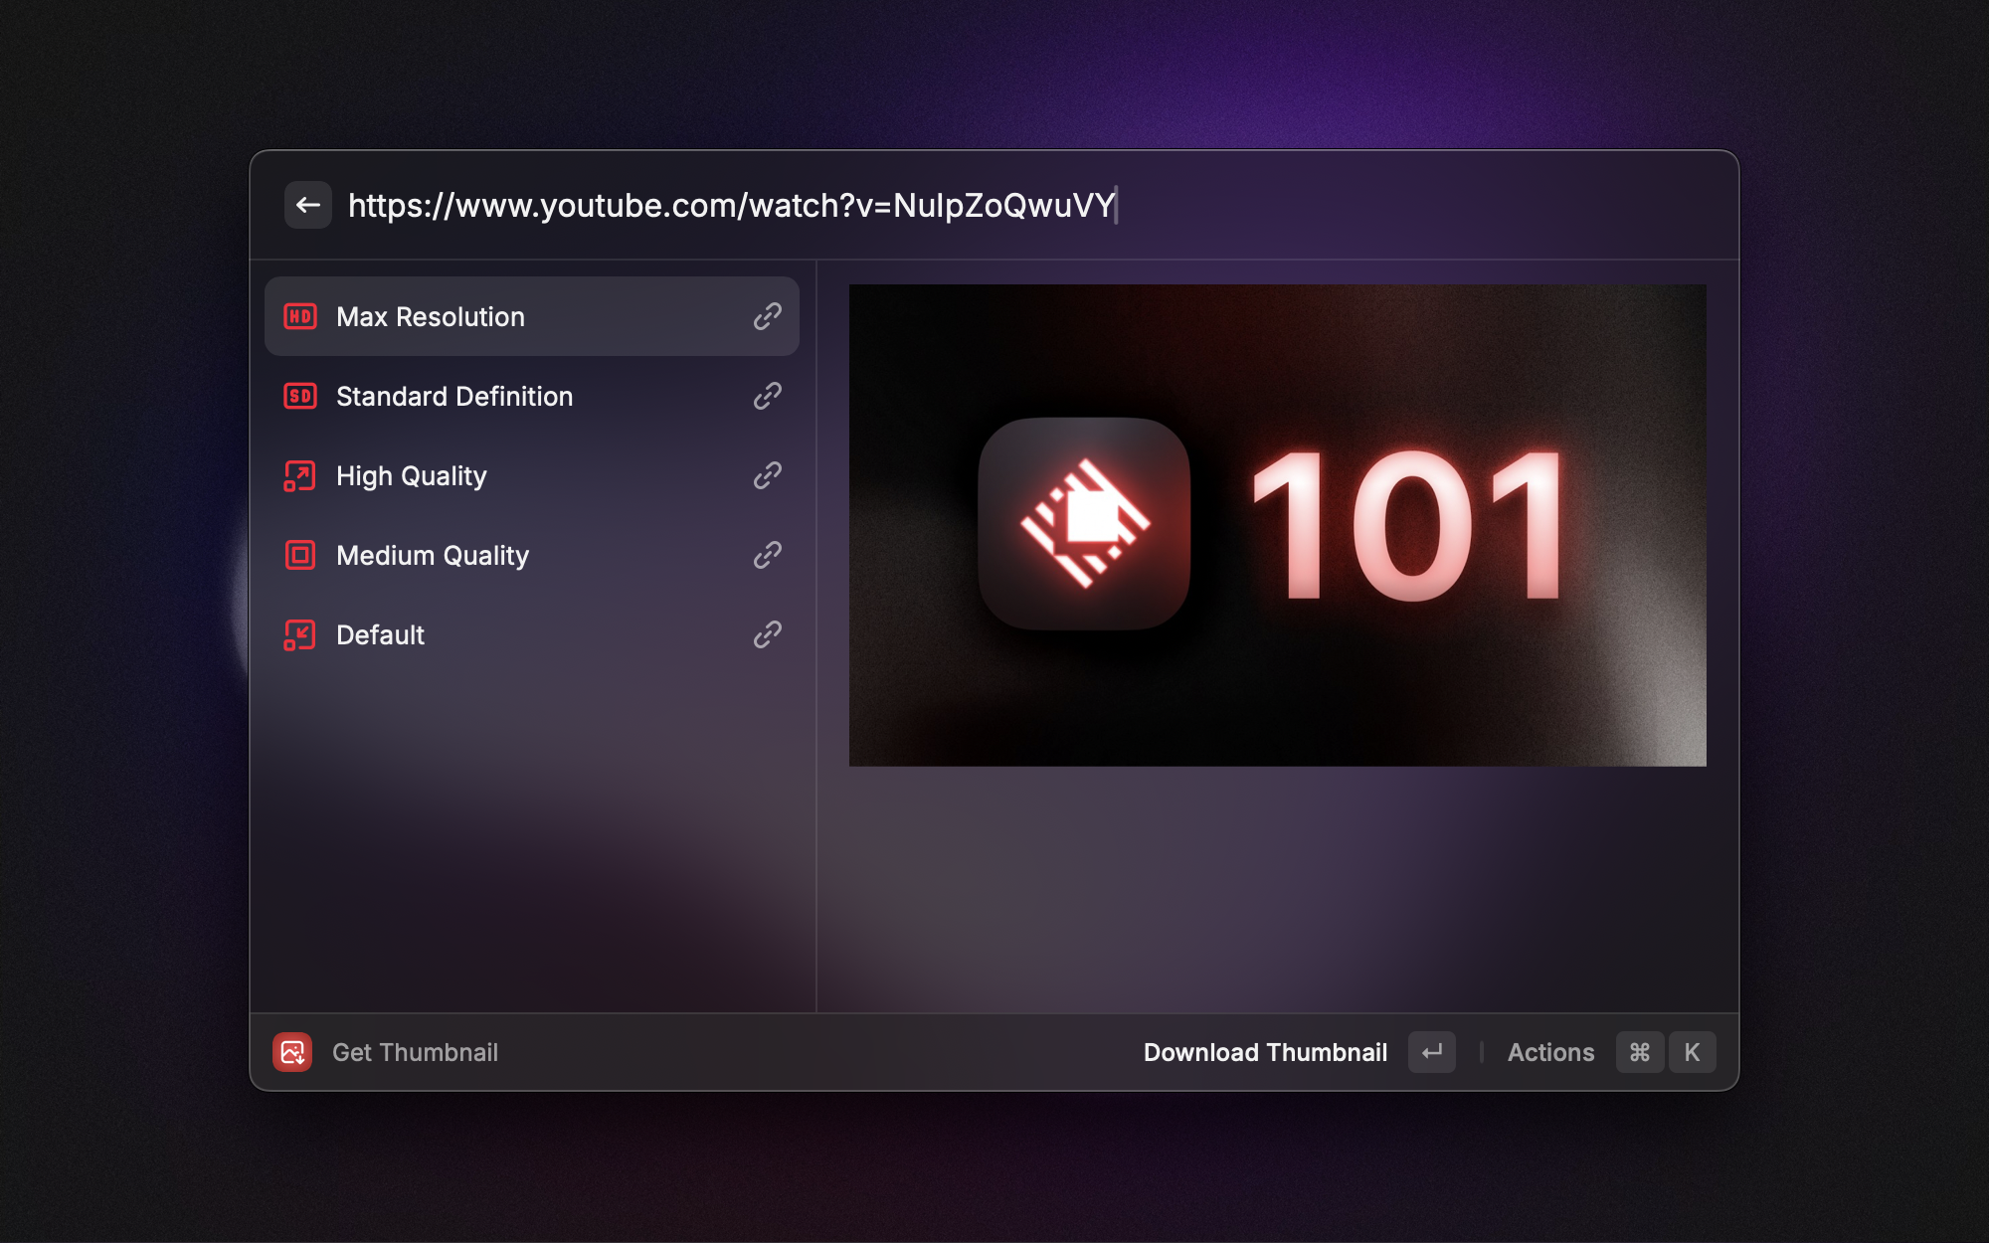Click the back arrow button

click(307, 205)
